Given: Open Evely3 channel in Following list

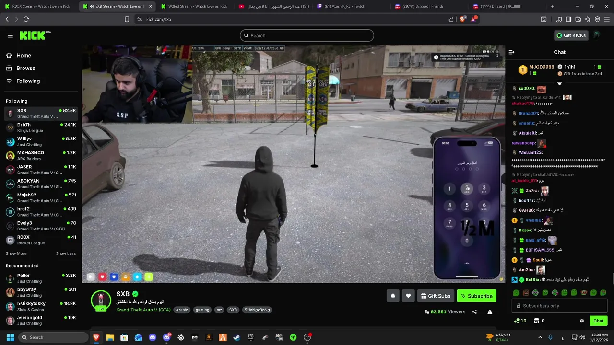Looking at the screenshot, I should tap(41, 226).
